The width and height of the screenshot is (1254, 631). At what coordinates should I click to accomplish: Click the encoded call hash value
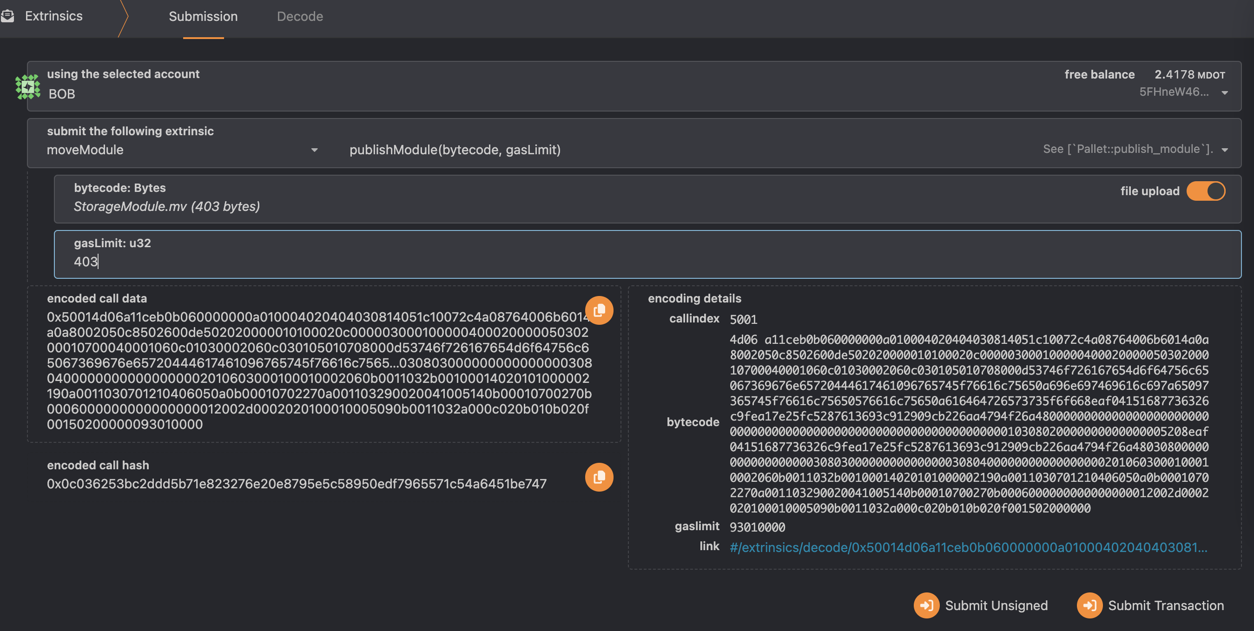297,484
